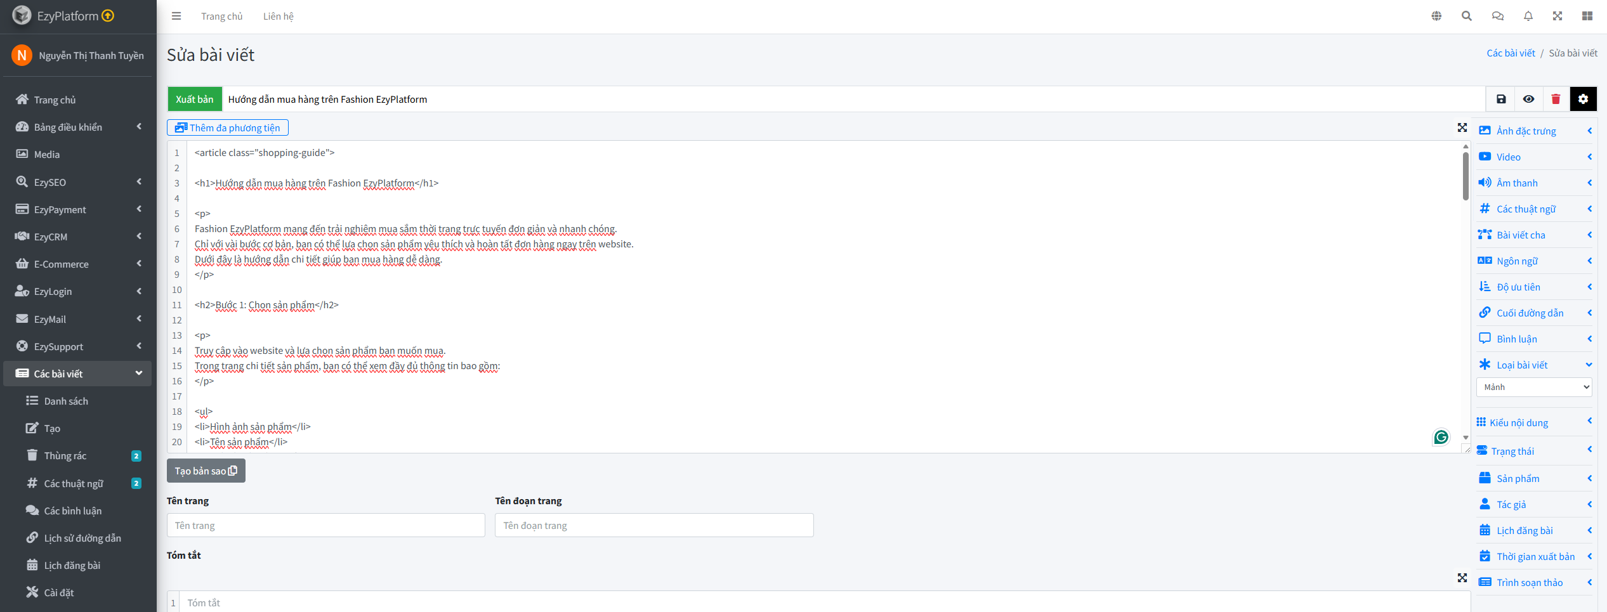Open the black gear settings icon

pyautogui.click(x=1583, y=99)
